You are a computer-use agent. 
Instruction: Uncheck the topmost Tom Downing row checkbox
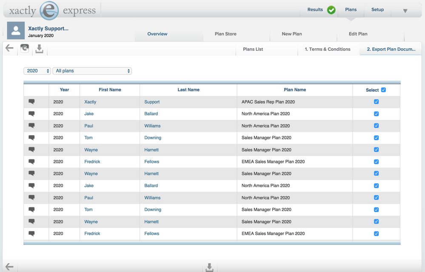click(x=376, y=138)
